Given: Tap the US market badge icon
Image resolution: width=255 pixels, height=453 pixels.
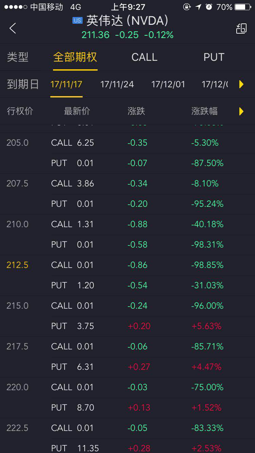Looking at the screenshot, I should pos(77,21).
